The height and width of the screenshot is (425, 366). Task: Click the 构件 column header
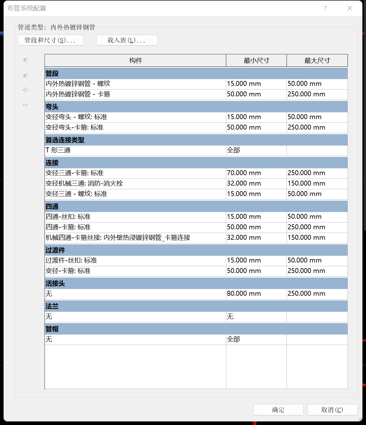(135, 61)
